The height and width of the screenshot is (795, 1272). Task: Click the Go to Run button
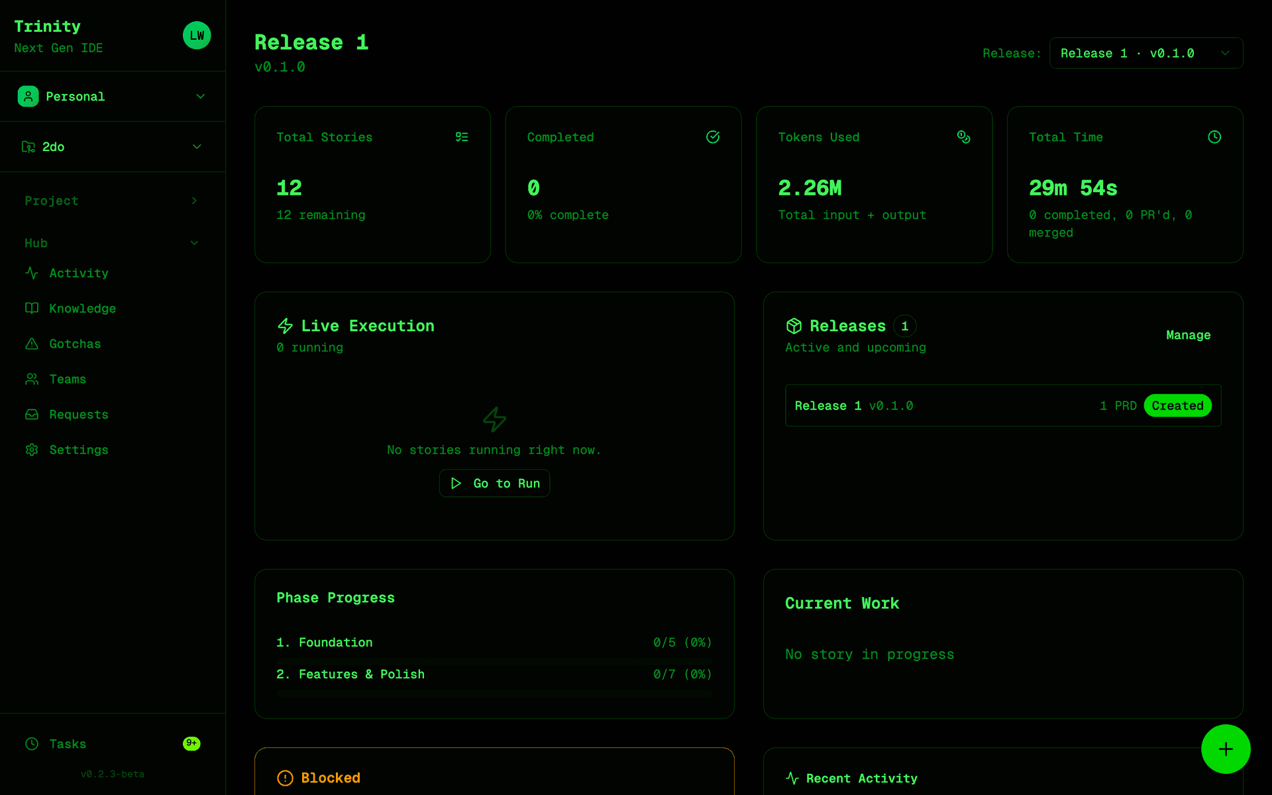click(x=495, y=484)
